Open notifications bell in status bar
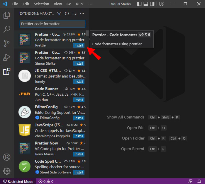205x184 pixels. 199,181
